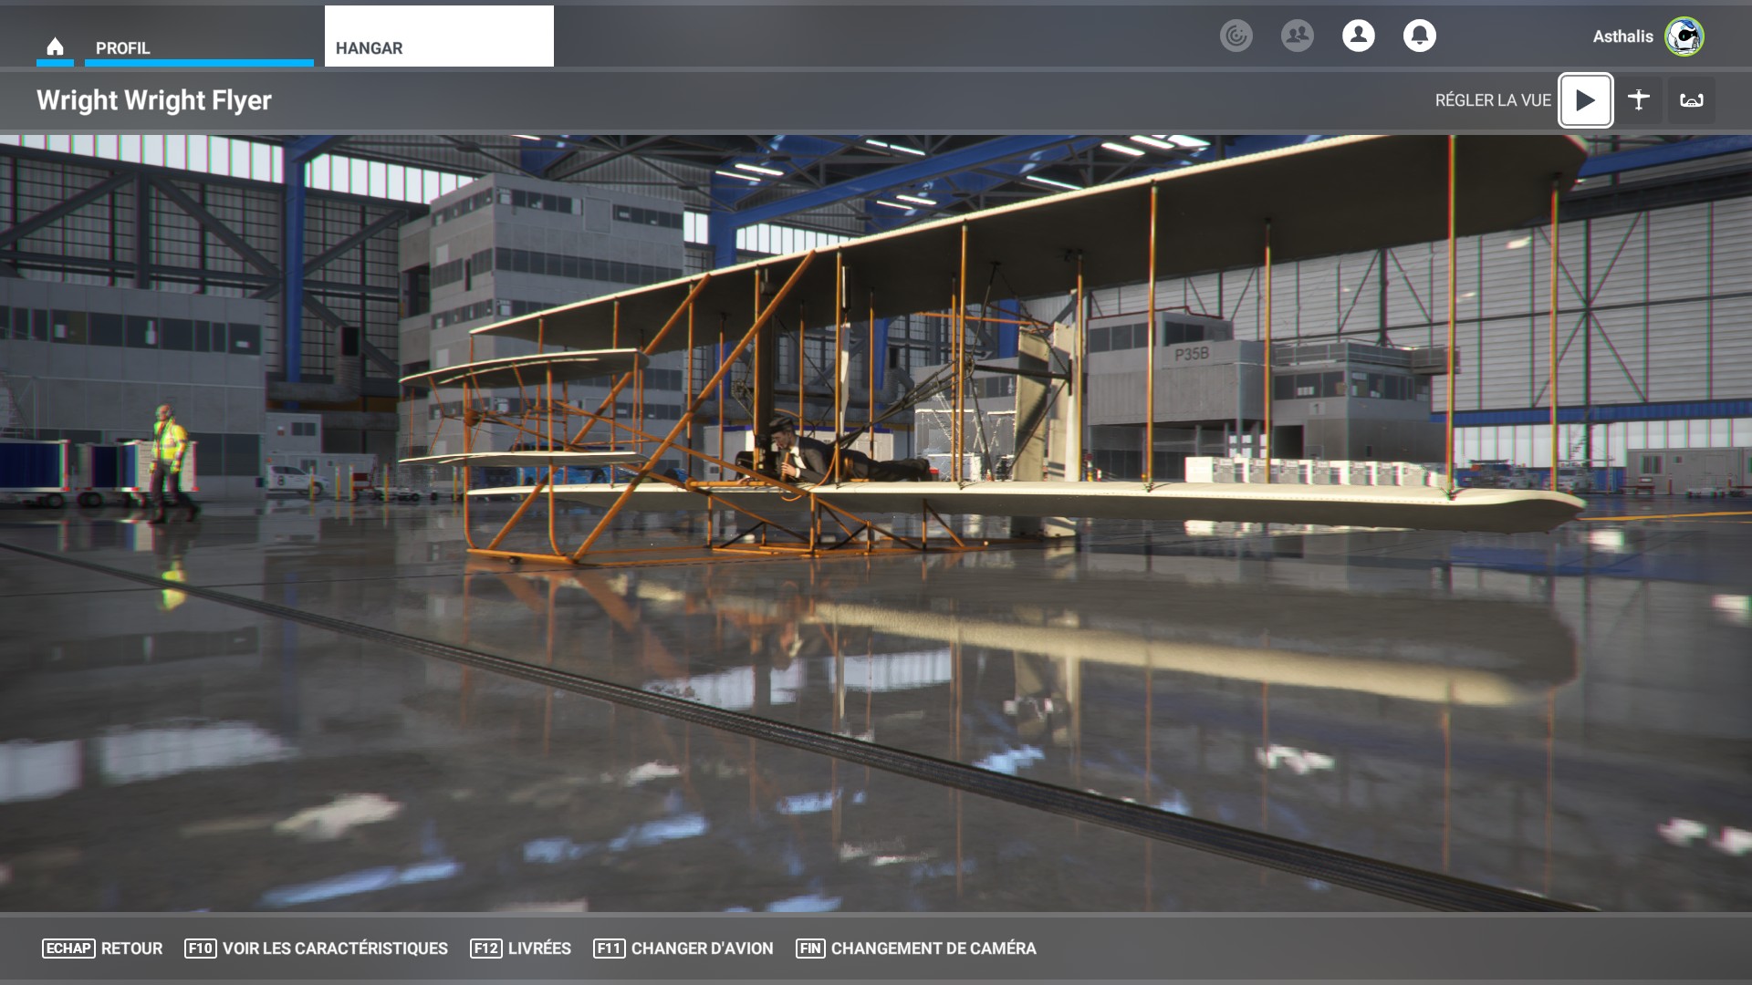This screenshot has height=985, width=1752.
Task: Open the multiplayer group icon
Action: (1297, 36)
